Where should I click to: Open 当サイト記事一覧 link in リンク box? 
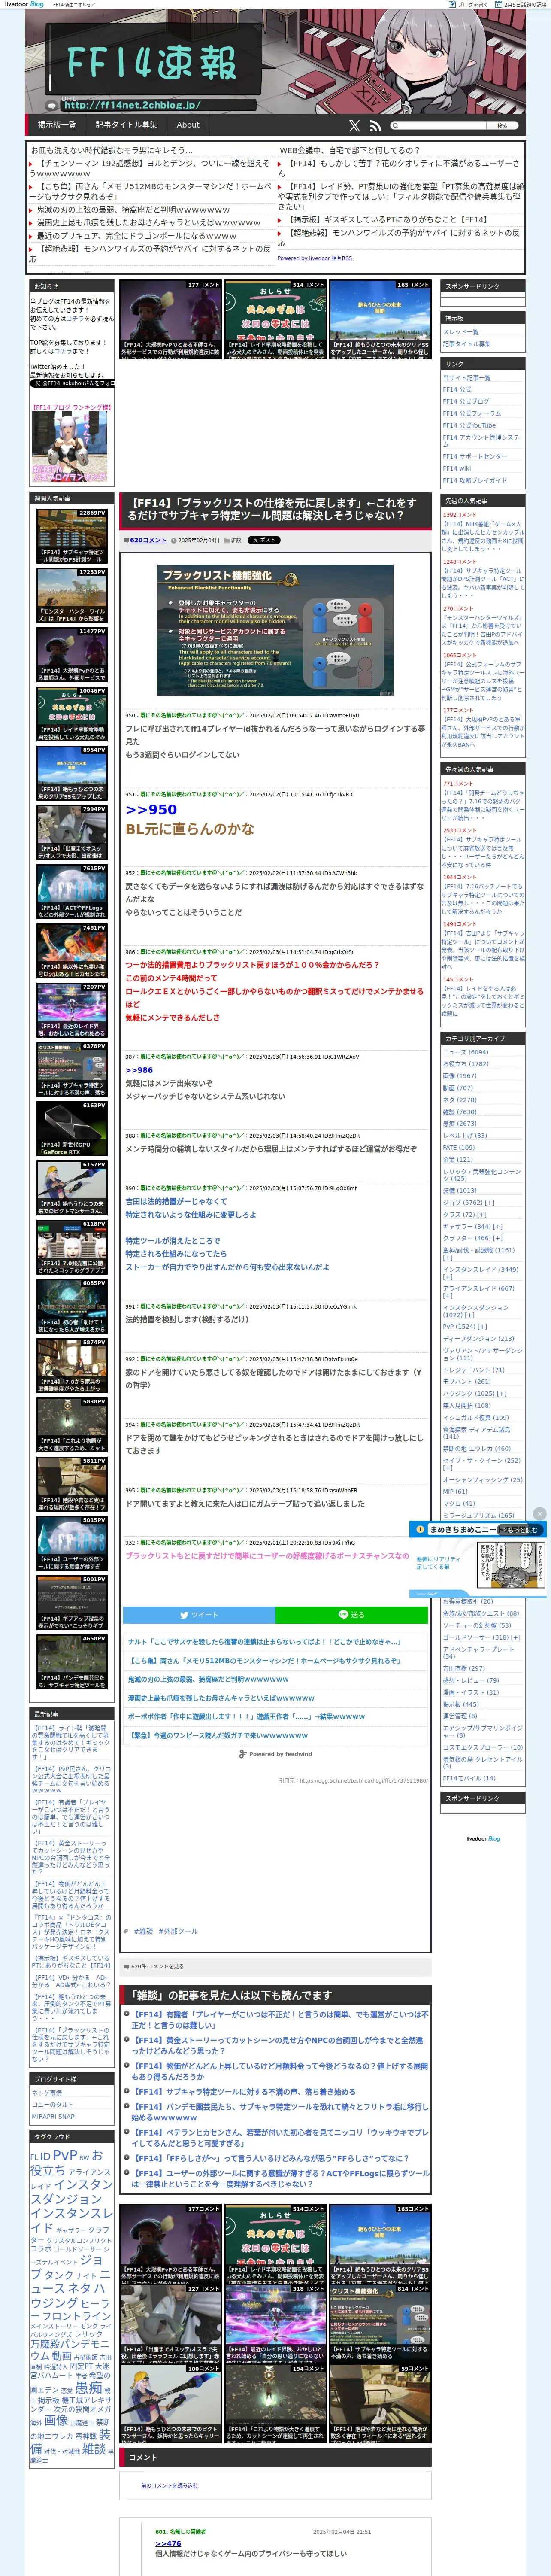467,378
